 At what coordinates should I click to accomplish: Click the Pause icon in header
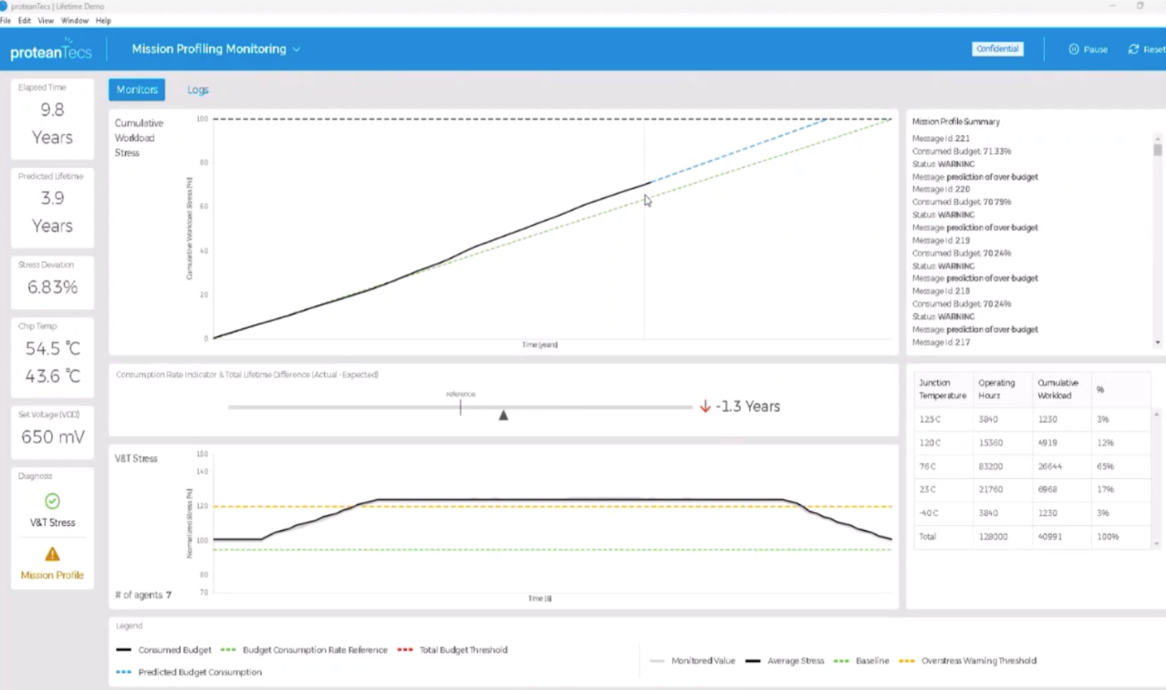coord(1074,49)
